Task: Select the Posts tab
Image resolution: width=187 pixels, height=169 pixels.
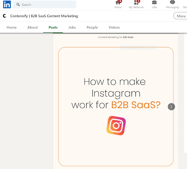Action: 53,27
